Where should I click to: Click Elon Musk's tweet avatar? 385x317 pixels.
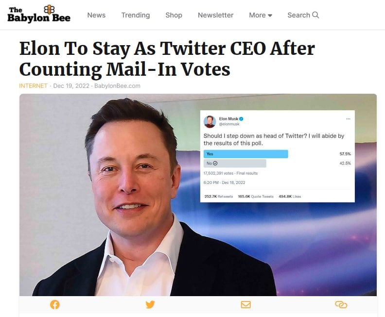pyautogui.click(x=210, y=121)
